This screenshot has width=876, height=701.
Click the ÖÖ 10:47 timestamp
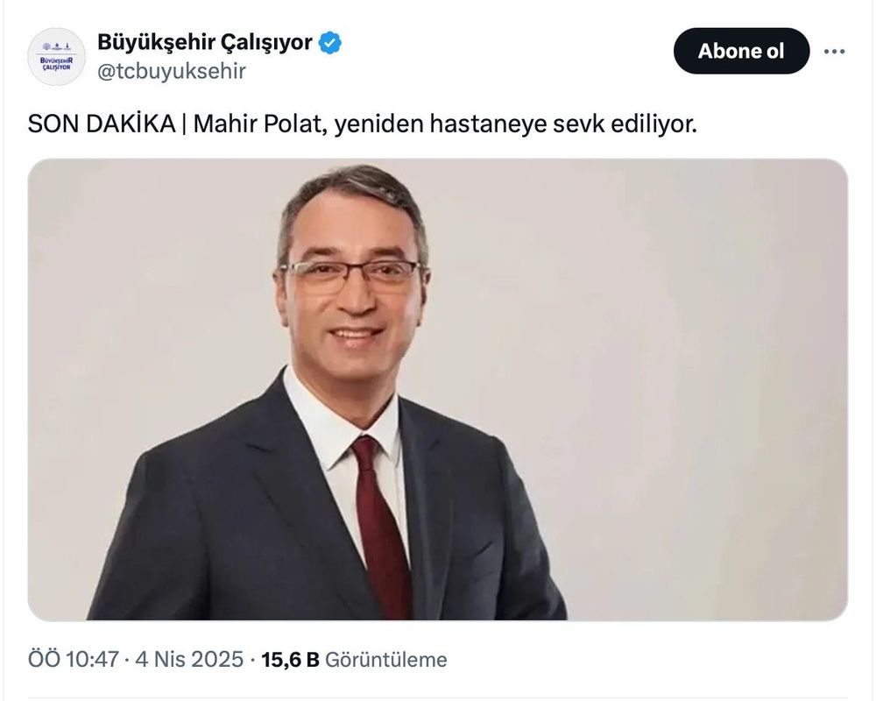coord(74,660)
